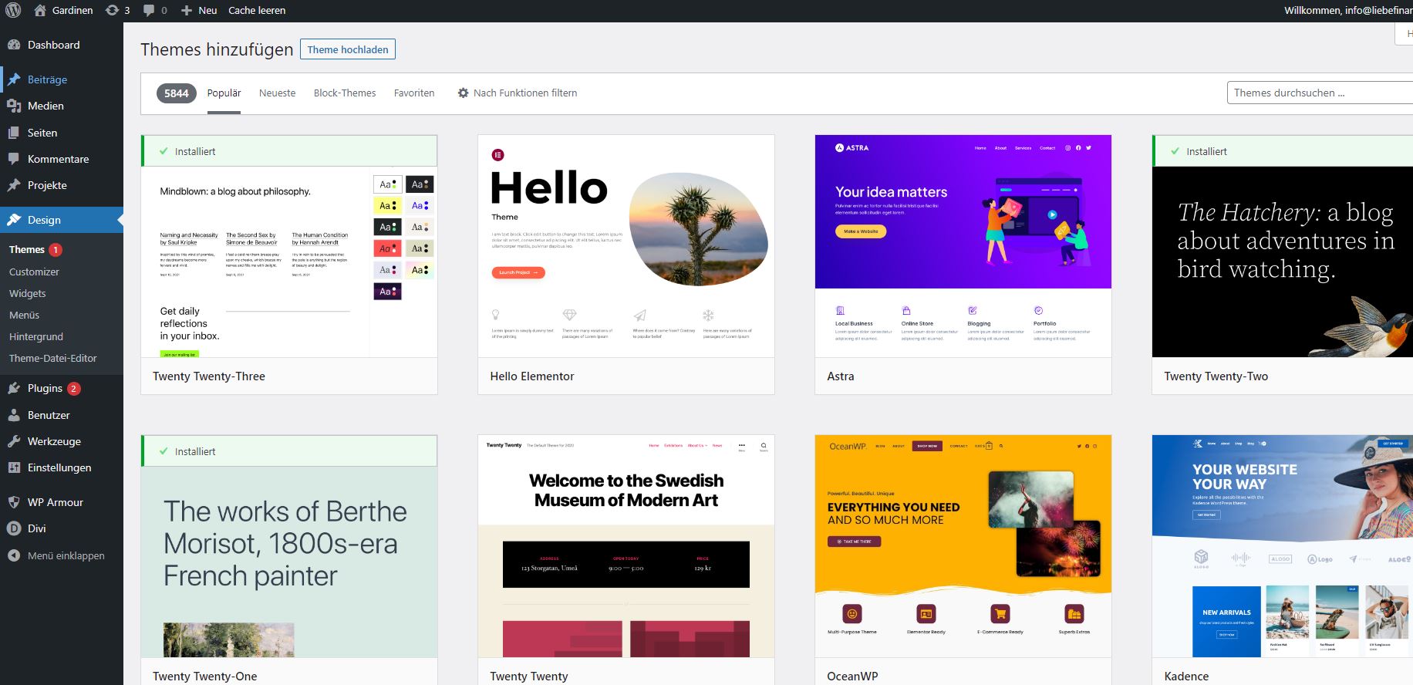Image resolution: width=1413 pixels, height=685 pixels.
Task: Click the gear icon for feature filter
Action: tap(463, 93)
